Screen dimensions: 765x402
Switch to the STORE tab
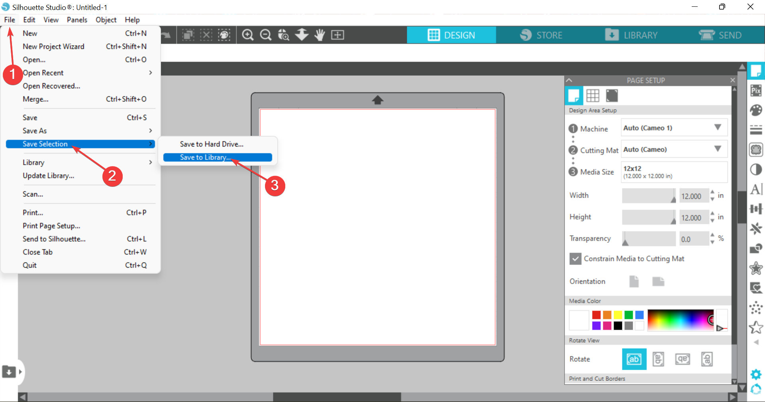click(x=541, y=35)
